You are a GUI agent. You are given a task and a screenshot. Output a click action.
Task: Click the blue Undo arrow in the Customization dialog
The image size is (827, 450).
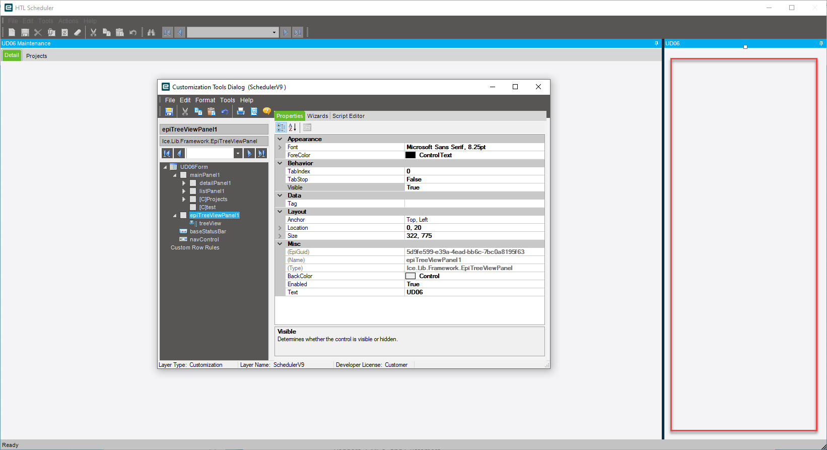(x=225, y=111)
